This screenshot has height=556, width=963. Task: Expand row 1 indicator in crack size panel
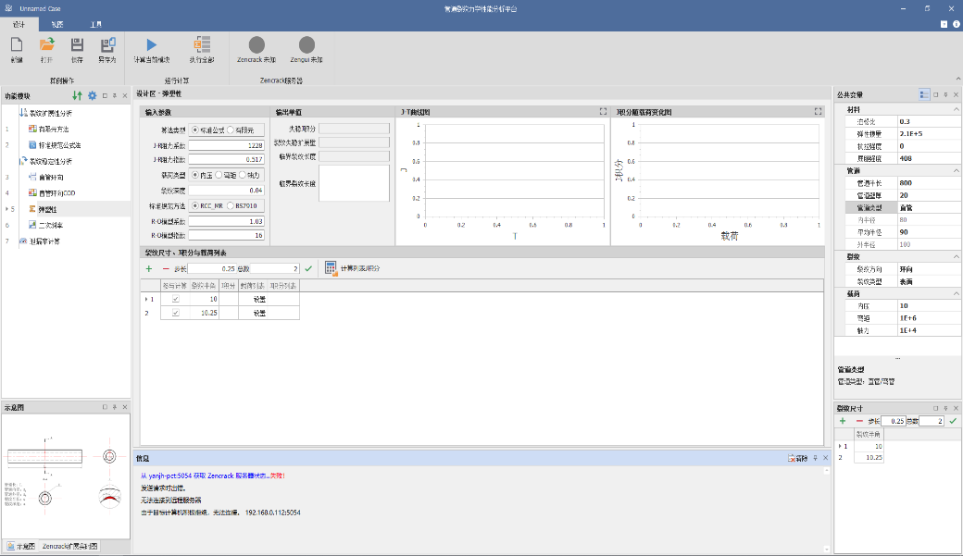(x=840, y=446)
